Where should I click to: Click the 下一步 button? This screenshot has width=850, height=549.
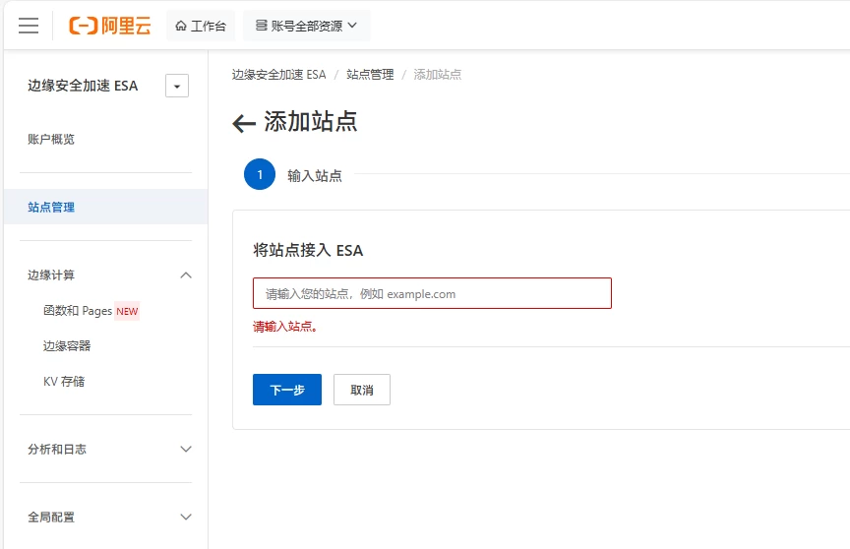(286, 390)
